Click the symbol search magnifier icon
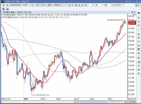This screenshot has height=104, width=141. tap(33, 5)
